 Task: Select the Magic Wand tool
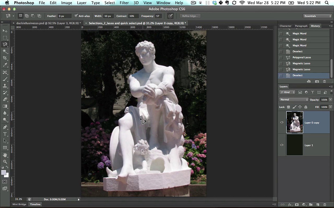click(5, 51)
